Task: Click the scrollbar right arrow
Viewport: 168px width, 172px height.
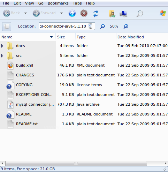Action: pyautogui.click(x=166, y=164)
